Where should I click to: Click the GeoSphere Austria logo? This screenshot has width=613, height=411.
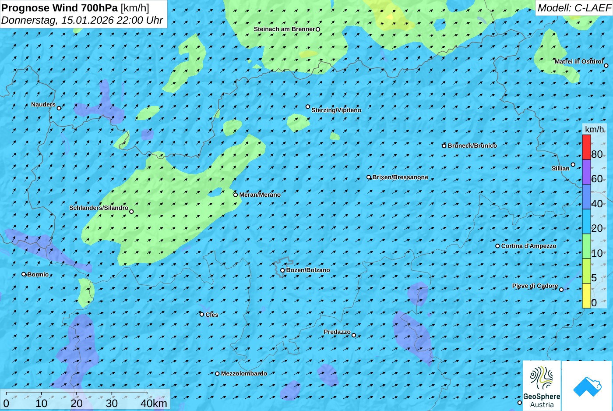(x=542, y=386)
